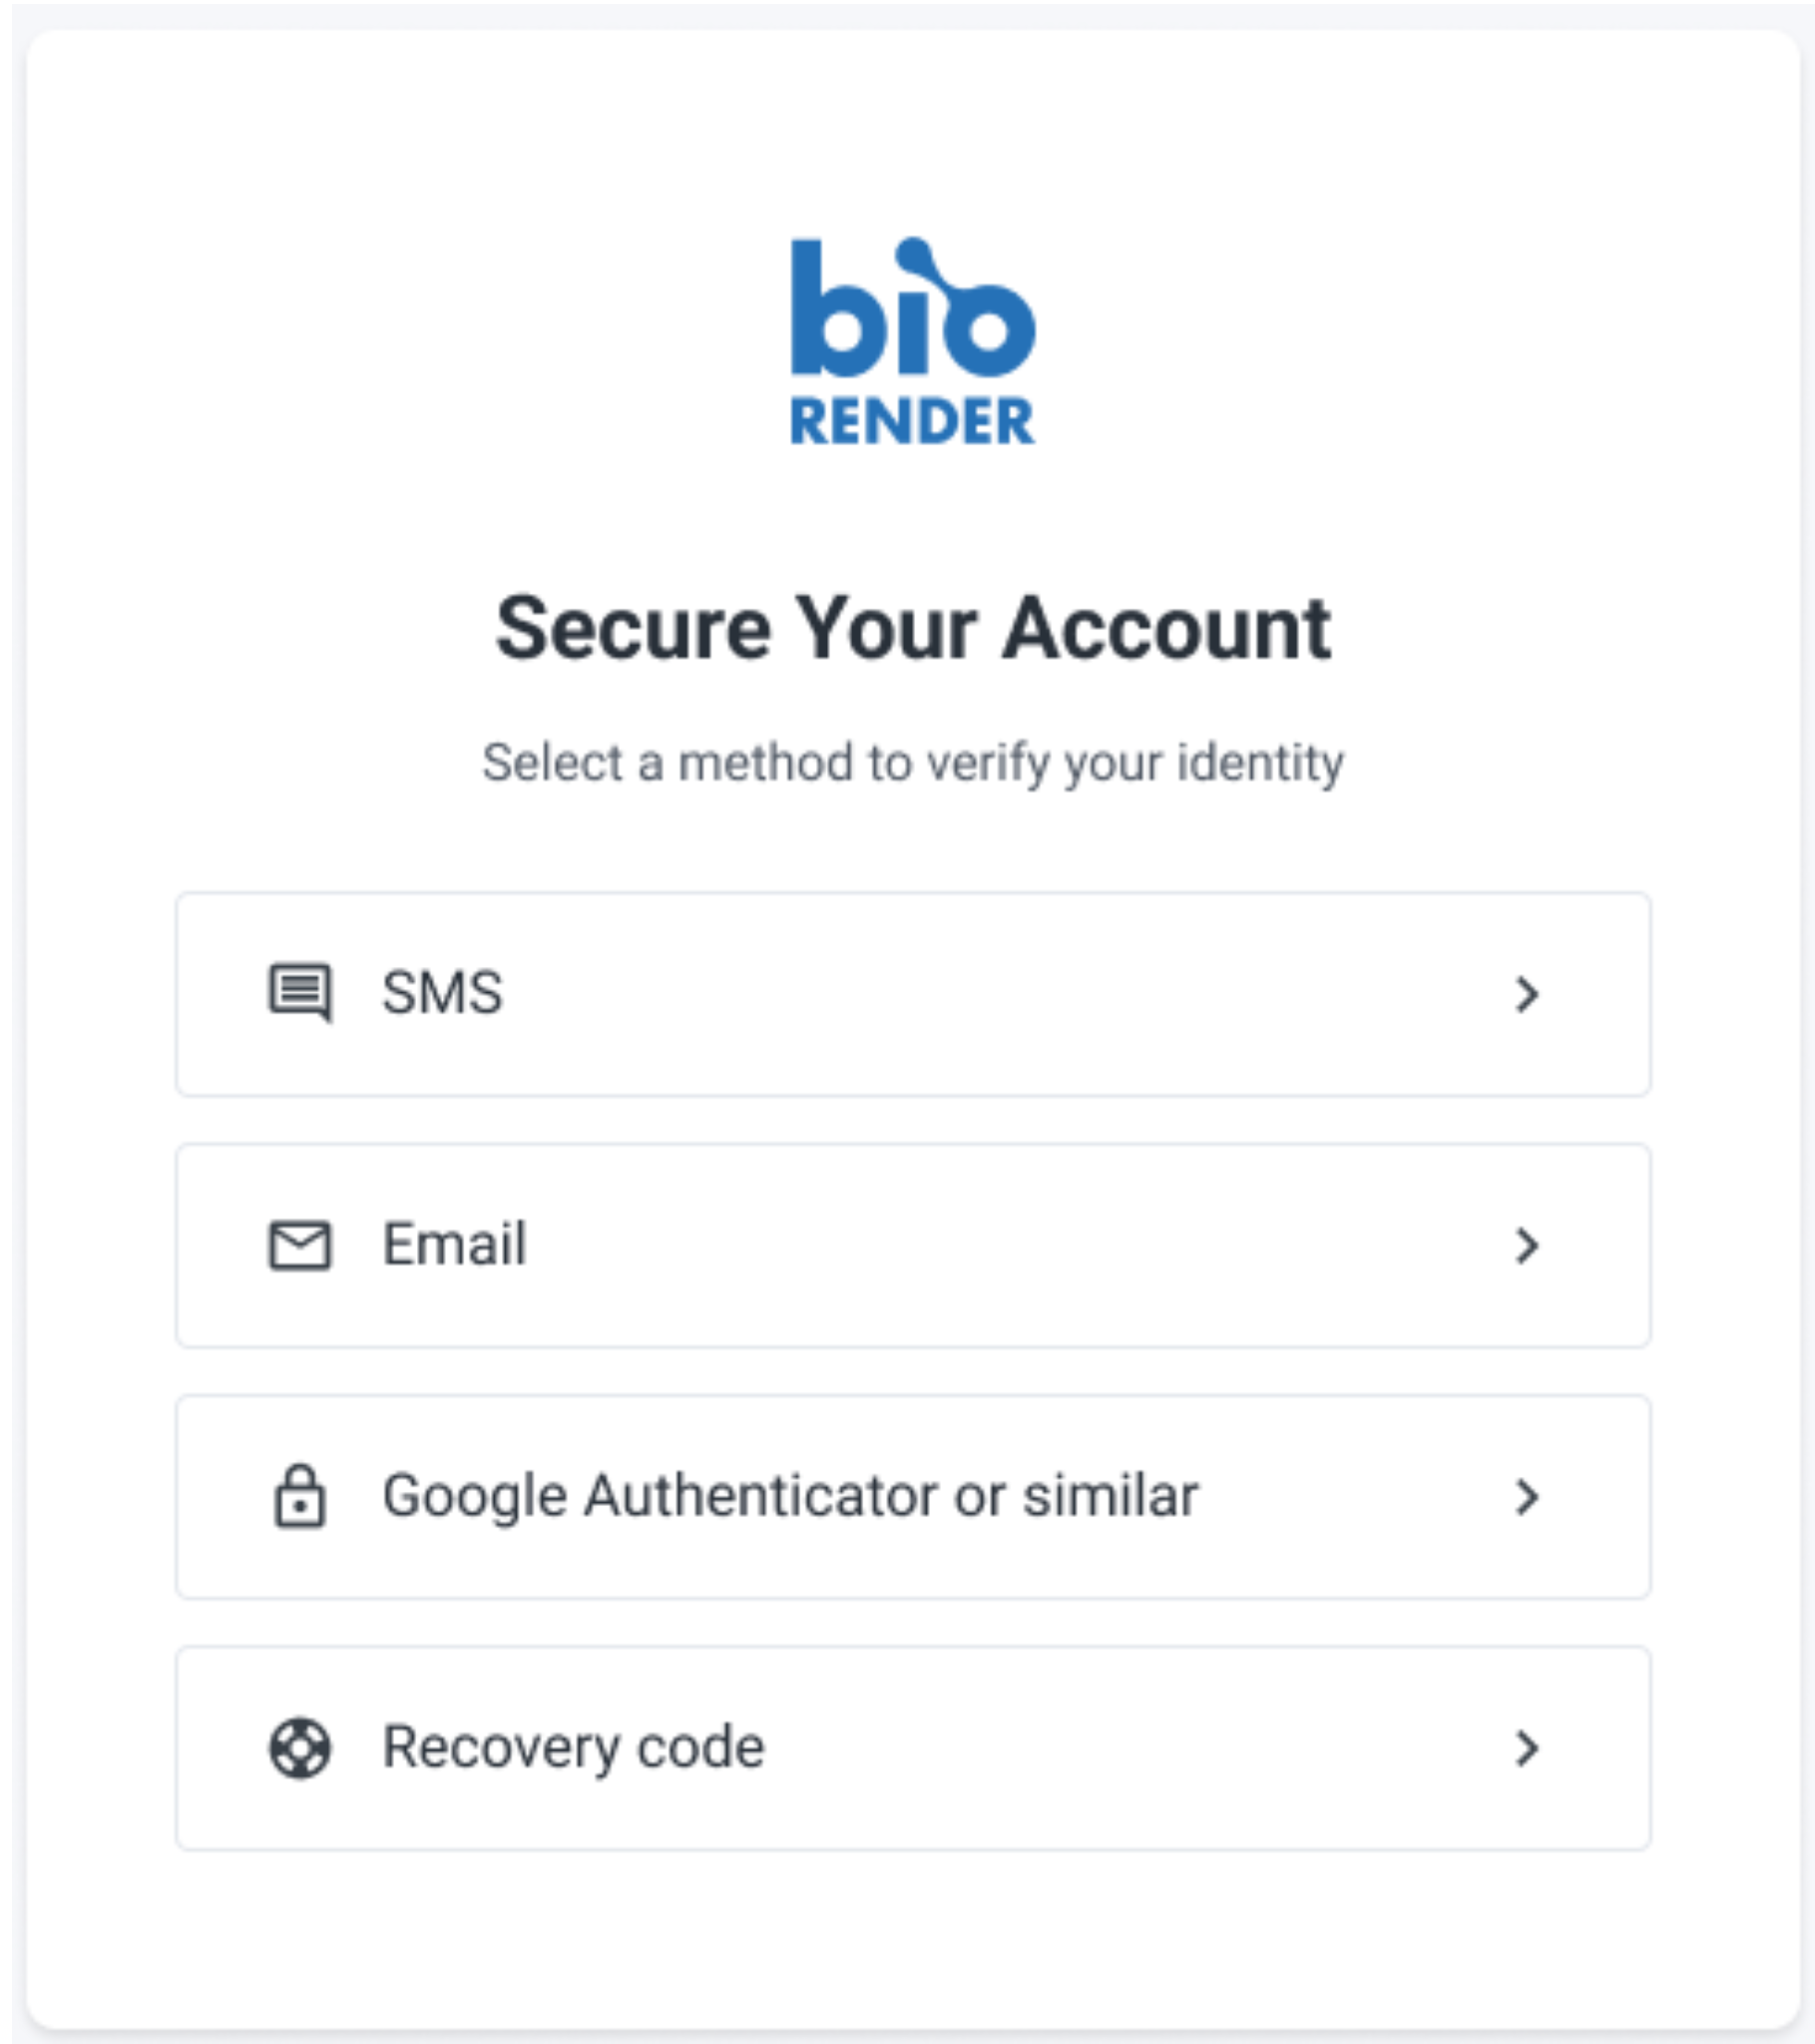Click the Email envelope icon
Image resolution: width=1815 pixels, height=2044 pixels.
tap(299, 1245)
